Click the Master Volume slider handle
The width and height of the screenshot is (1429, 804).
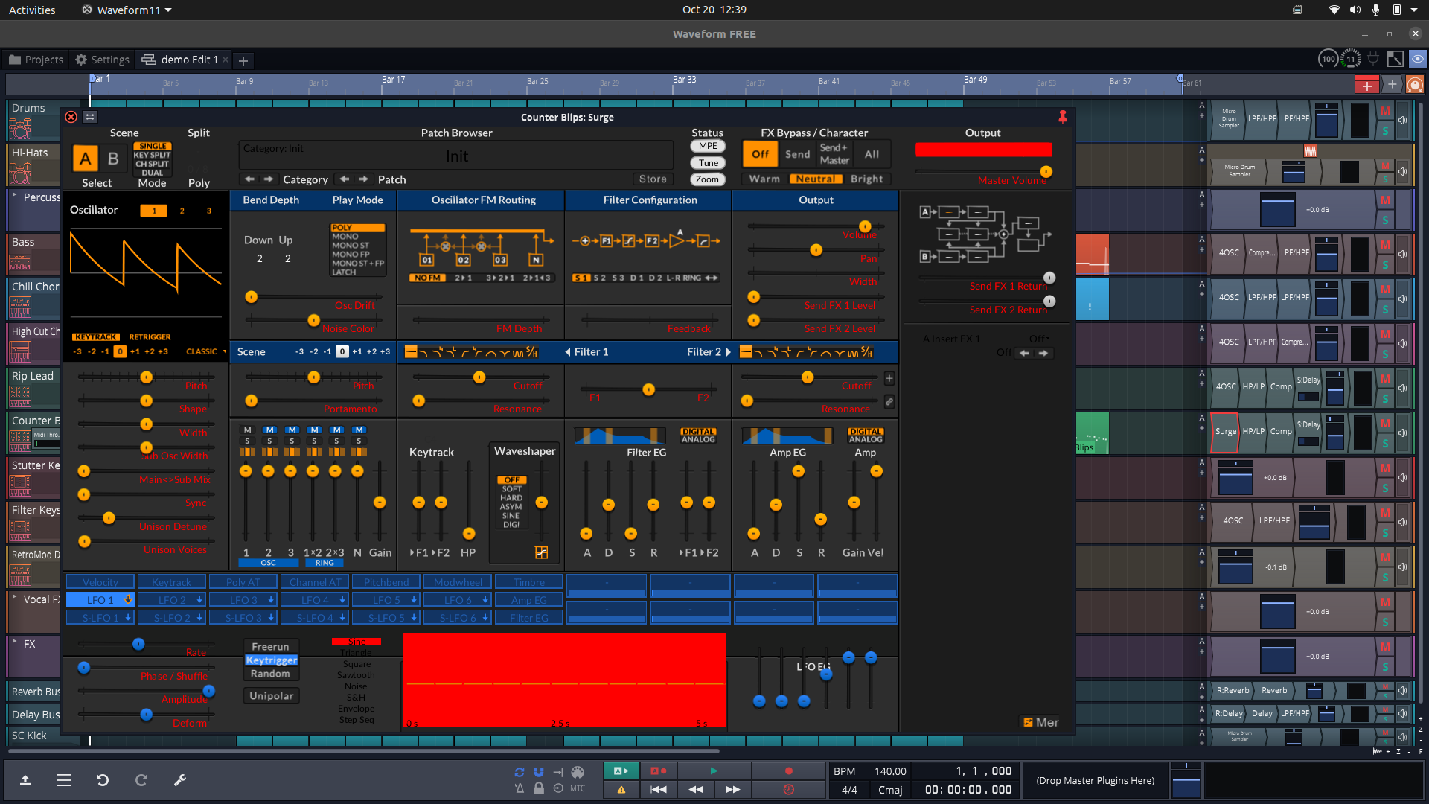(1046, 171)
